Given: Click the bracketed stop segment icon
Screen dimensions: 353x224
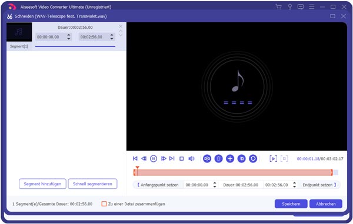Looking at the screenshot, I should [284, 159].
